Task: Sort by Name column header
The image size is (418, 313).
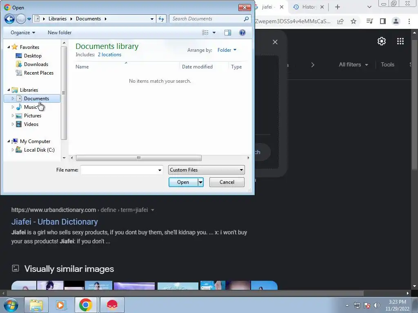Action: pos(82,67)
